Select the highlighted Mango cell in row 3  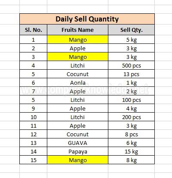77,57
